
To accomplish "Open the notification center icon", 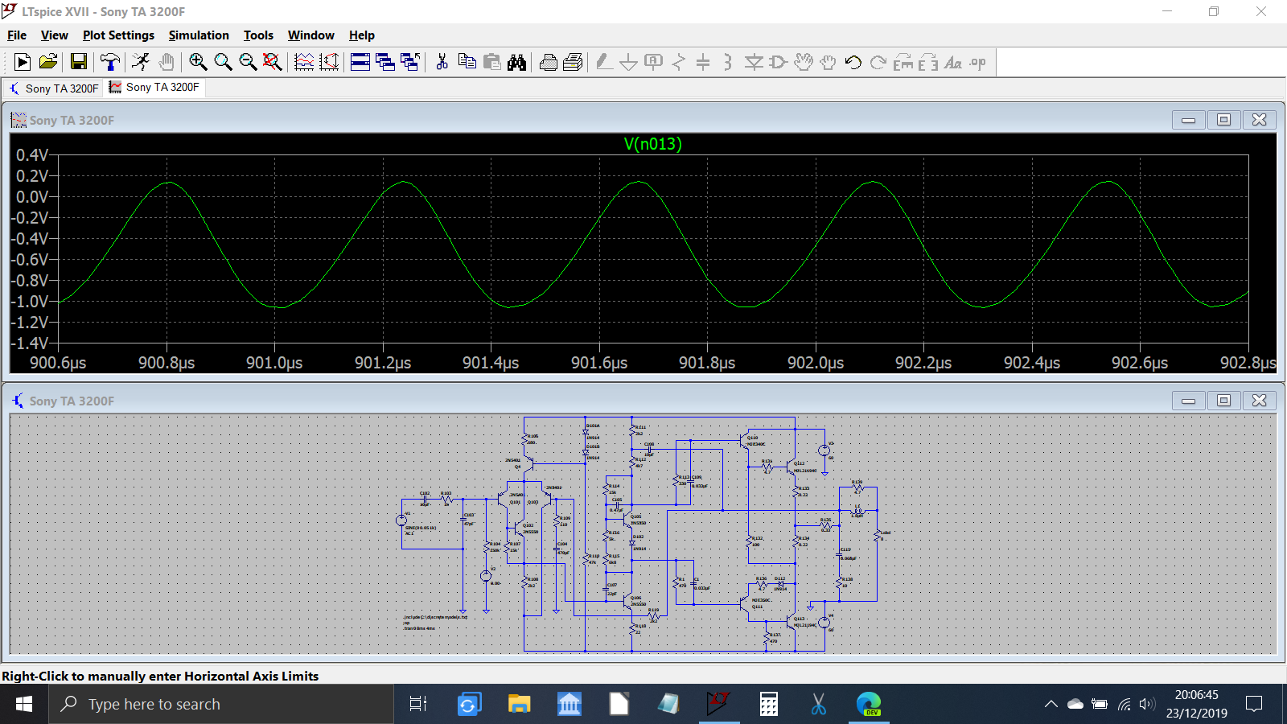I will pos(1253,705).
